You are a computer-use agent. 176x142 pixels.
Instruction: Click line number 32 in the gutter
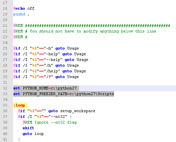click(5, 88)
